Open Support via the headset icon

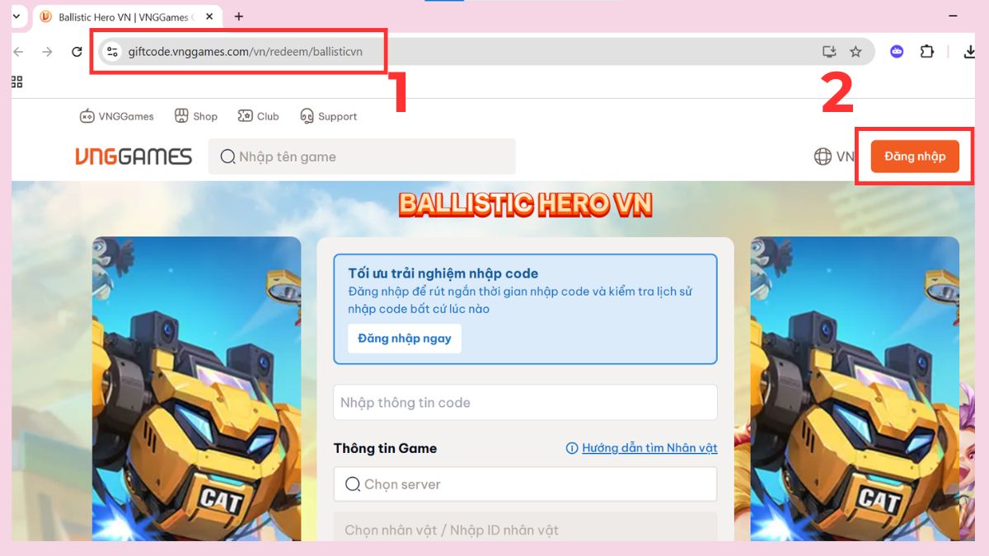point(307,115)
